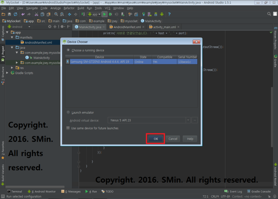Click the SDK Manager toolbar icon
The height and width of the screenshot is (199, 278).
point(156,14)
